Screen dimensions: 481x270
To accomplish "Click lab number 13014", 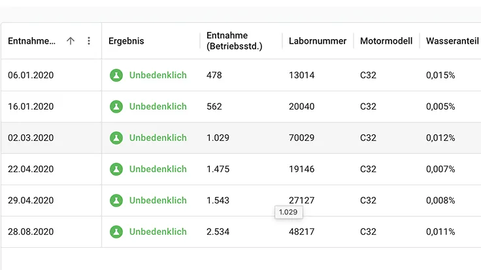I will (301, 75).
